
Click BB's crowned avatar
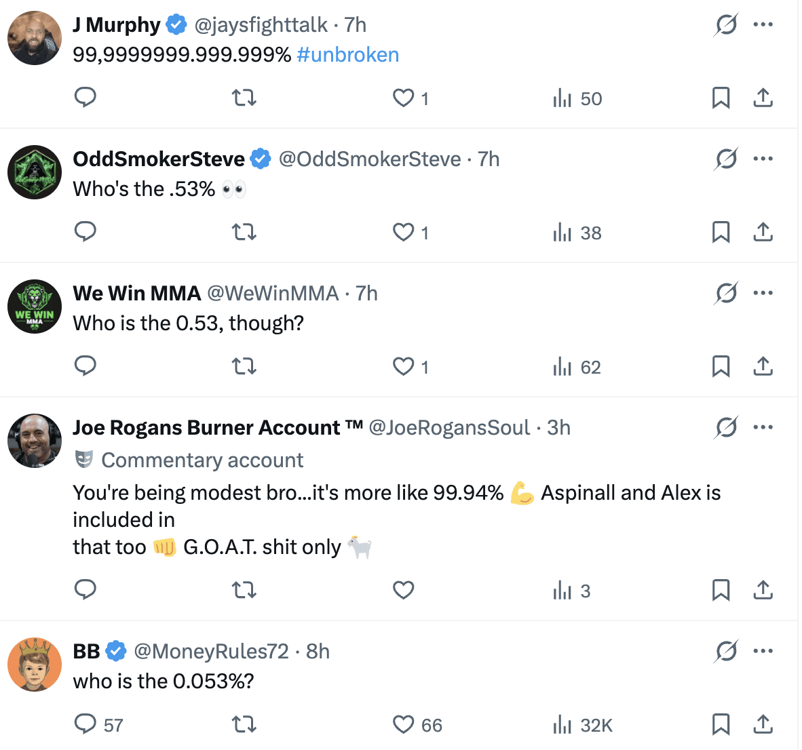point(35,665)
